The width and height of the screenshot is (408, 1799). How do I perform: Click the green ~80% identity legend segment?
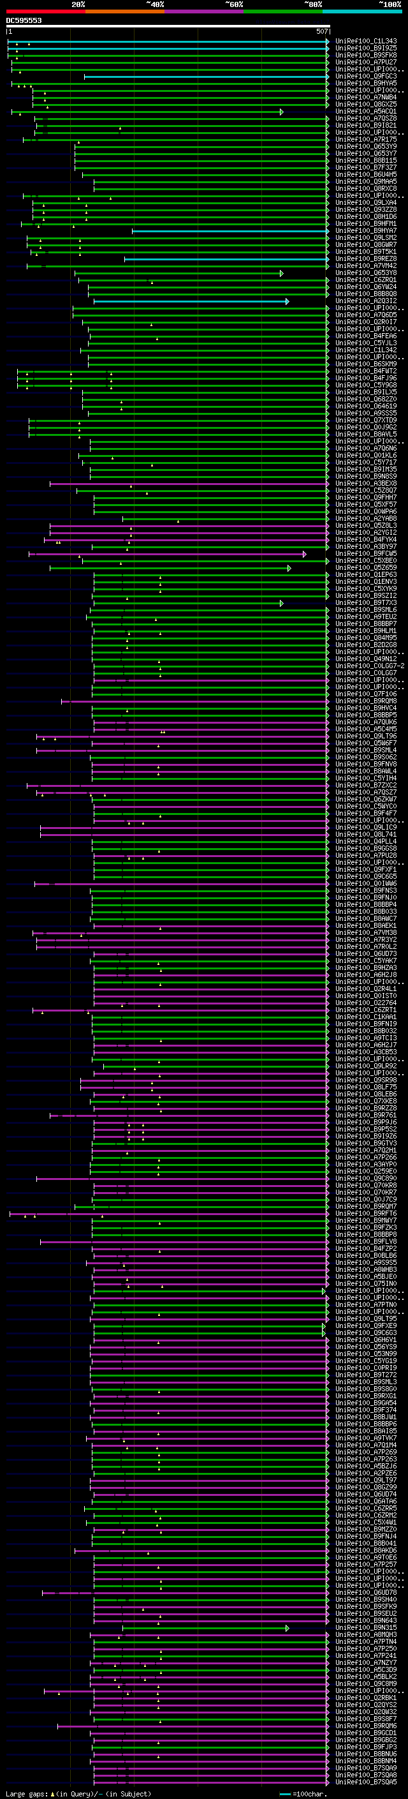[283, 11]
